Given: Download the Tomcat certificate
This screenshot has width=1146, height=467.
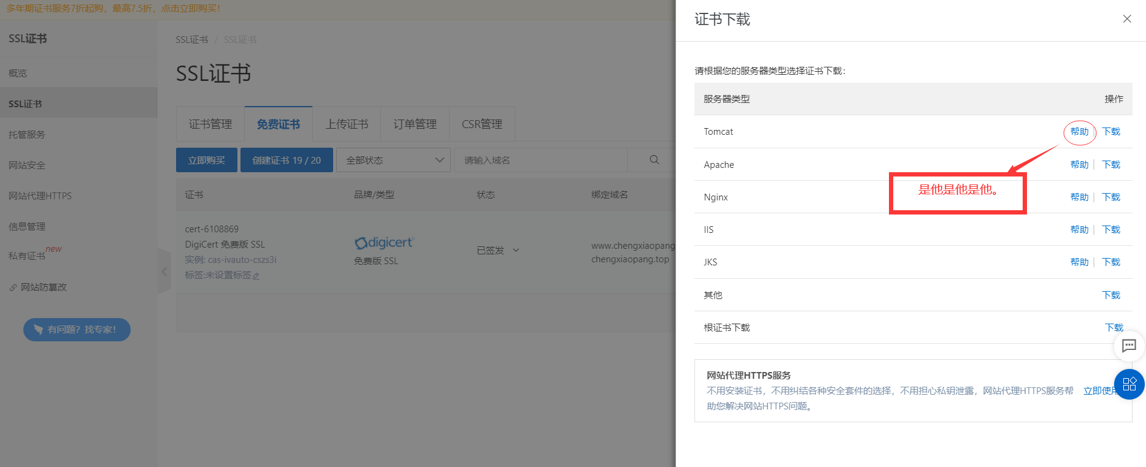Looking at the screenshot, I should click(x=1111, y=132).
